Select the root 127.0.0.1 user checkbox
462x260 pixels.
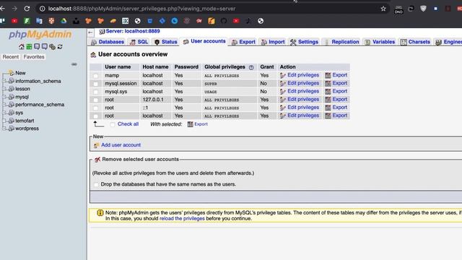pos(95,100)
